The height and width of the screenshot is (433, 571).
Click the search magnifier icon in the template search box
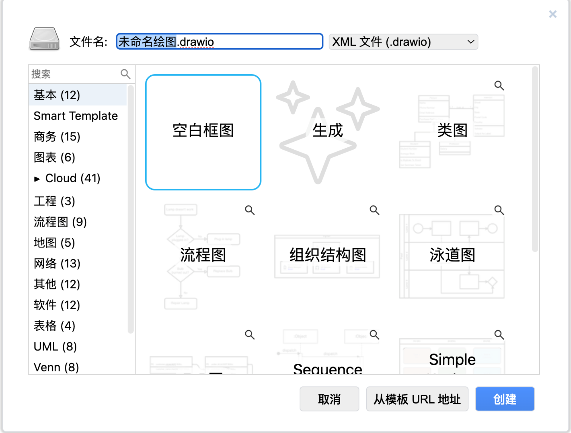[125, 74]
